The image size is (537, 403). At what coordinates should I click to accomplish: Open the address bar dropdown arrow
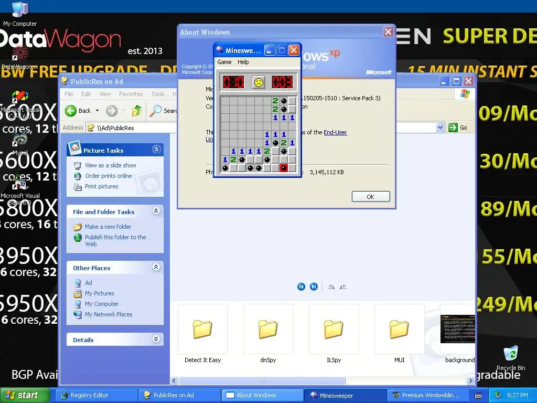[x=440, y=128]
